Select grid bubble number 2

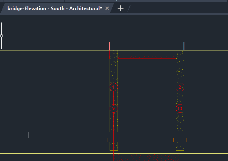180,87
